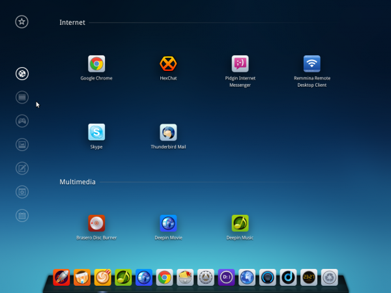
Task: Open the orange software center dock icon
Action: (x=82, y=277)
